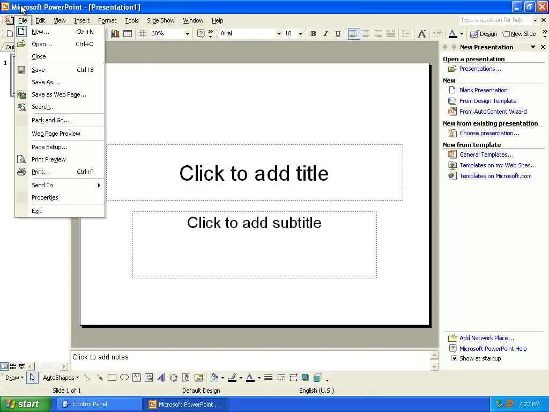Click the Line Color brush icon
Screen dimensions: 549x412
click(232, 378)
